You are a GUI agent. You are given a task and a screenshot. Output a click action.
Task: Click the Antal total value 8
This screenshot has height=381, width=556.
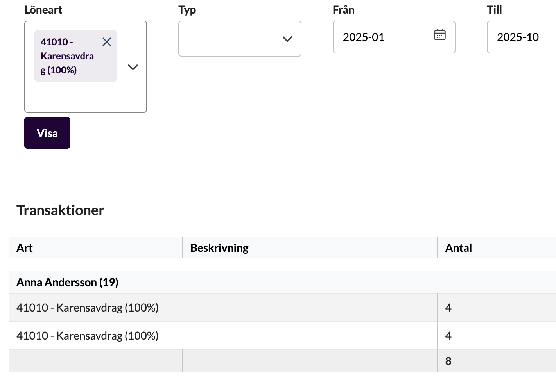448,361
